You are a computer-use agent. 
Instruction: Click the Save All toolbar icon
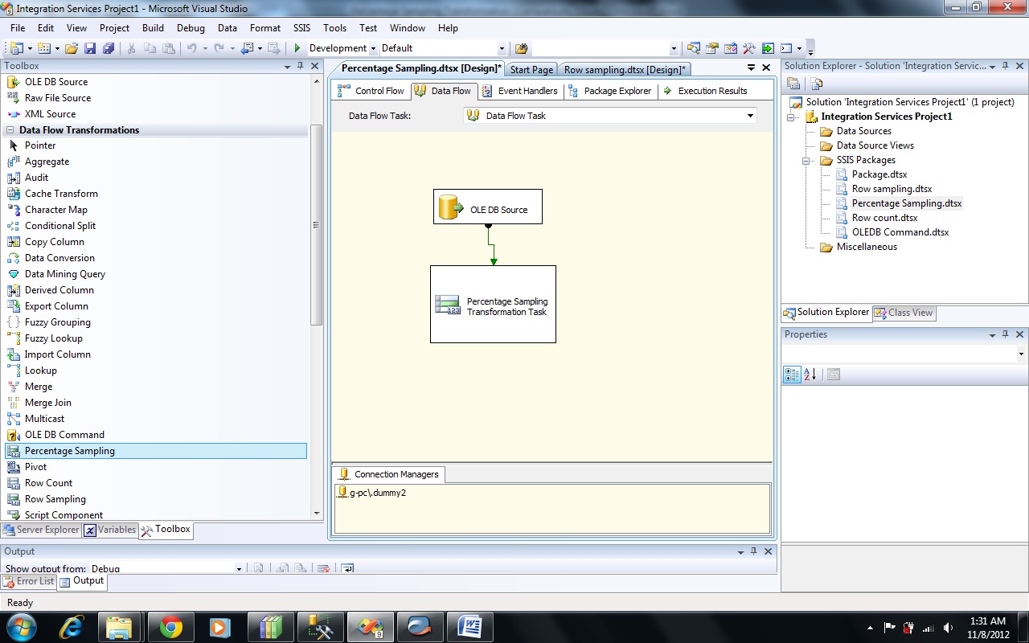tap(108, 48)
